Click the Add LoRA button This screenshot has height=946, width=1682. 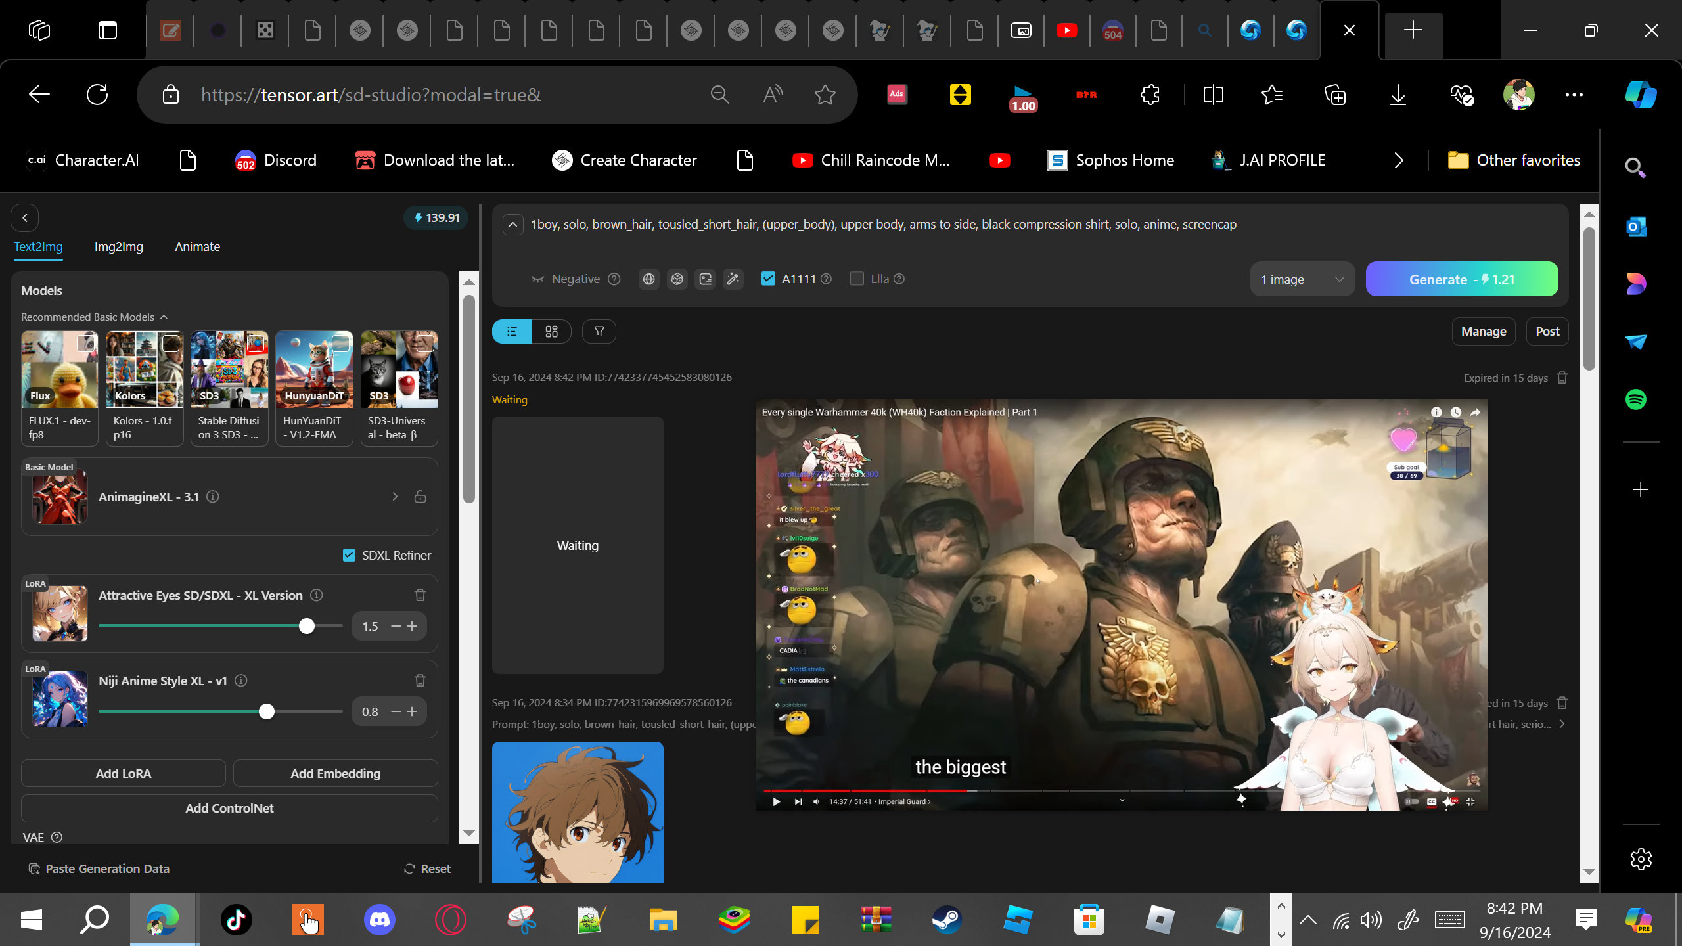124,773
